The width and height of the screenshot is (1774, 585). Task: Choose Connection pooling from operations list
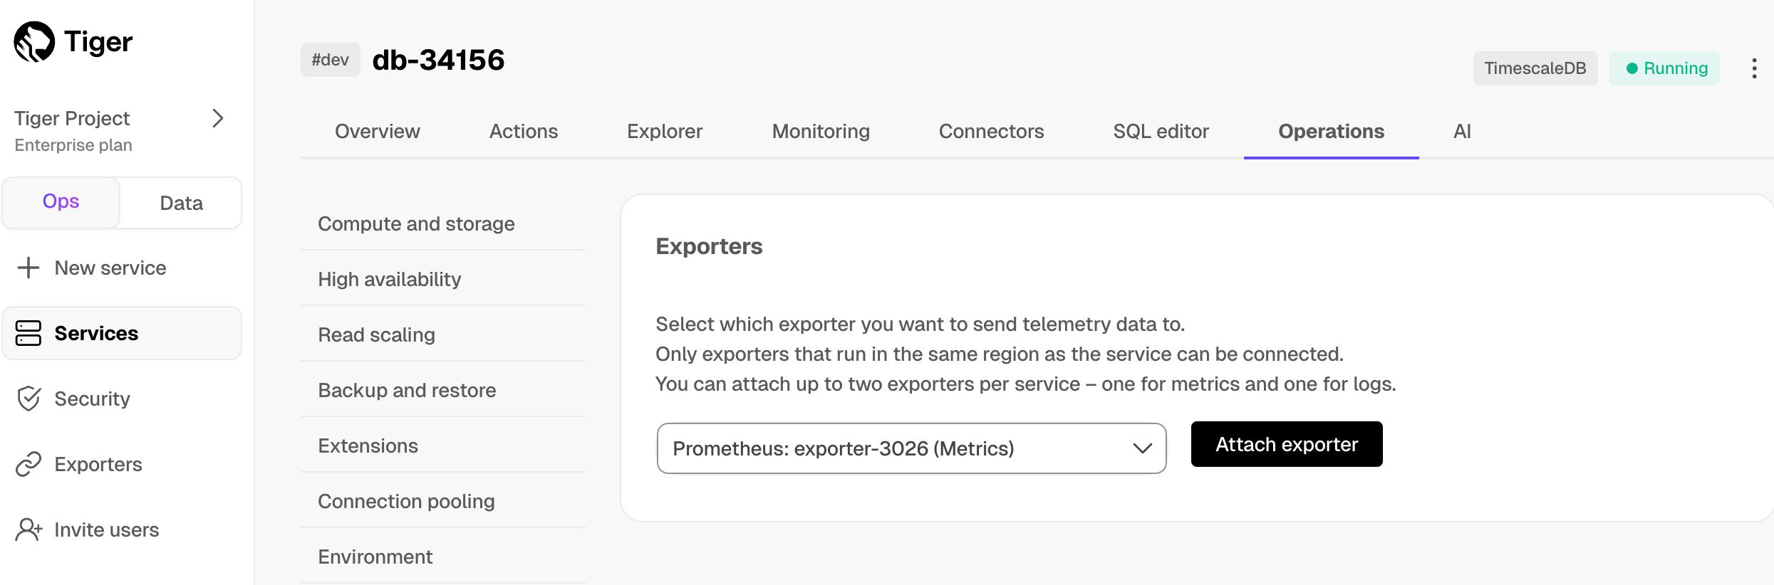click(x=406, y=502)
